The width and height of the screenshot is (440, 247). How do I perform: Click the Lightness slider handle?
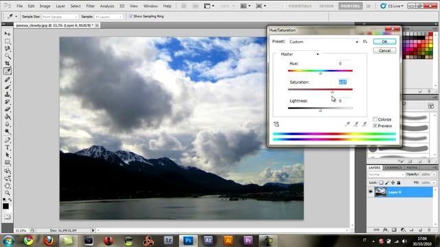click(320, 110)
